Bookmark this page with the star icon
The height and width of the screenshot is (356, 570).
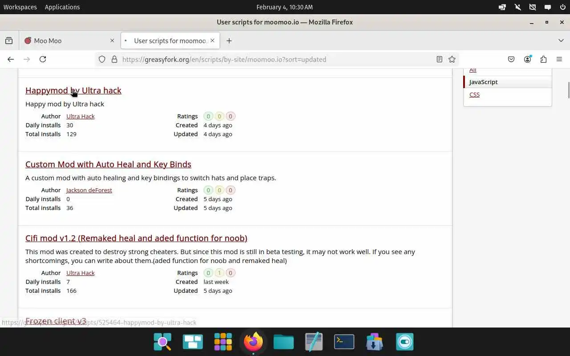(x=452, y=59)
